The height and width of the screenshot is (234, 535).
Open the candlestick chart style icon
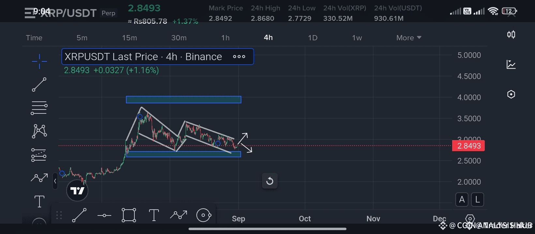(511, 34)
